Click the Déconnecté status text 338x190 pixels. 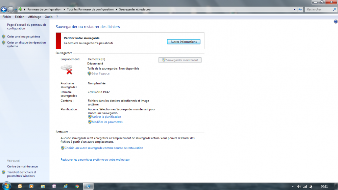(95, 63)
